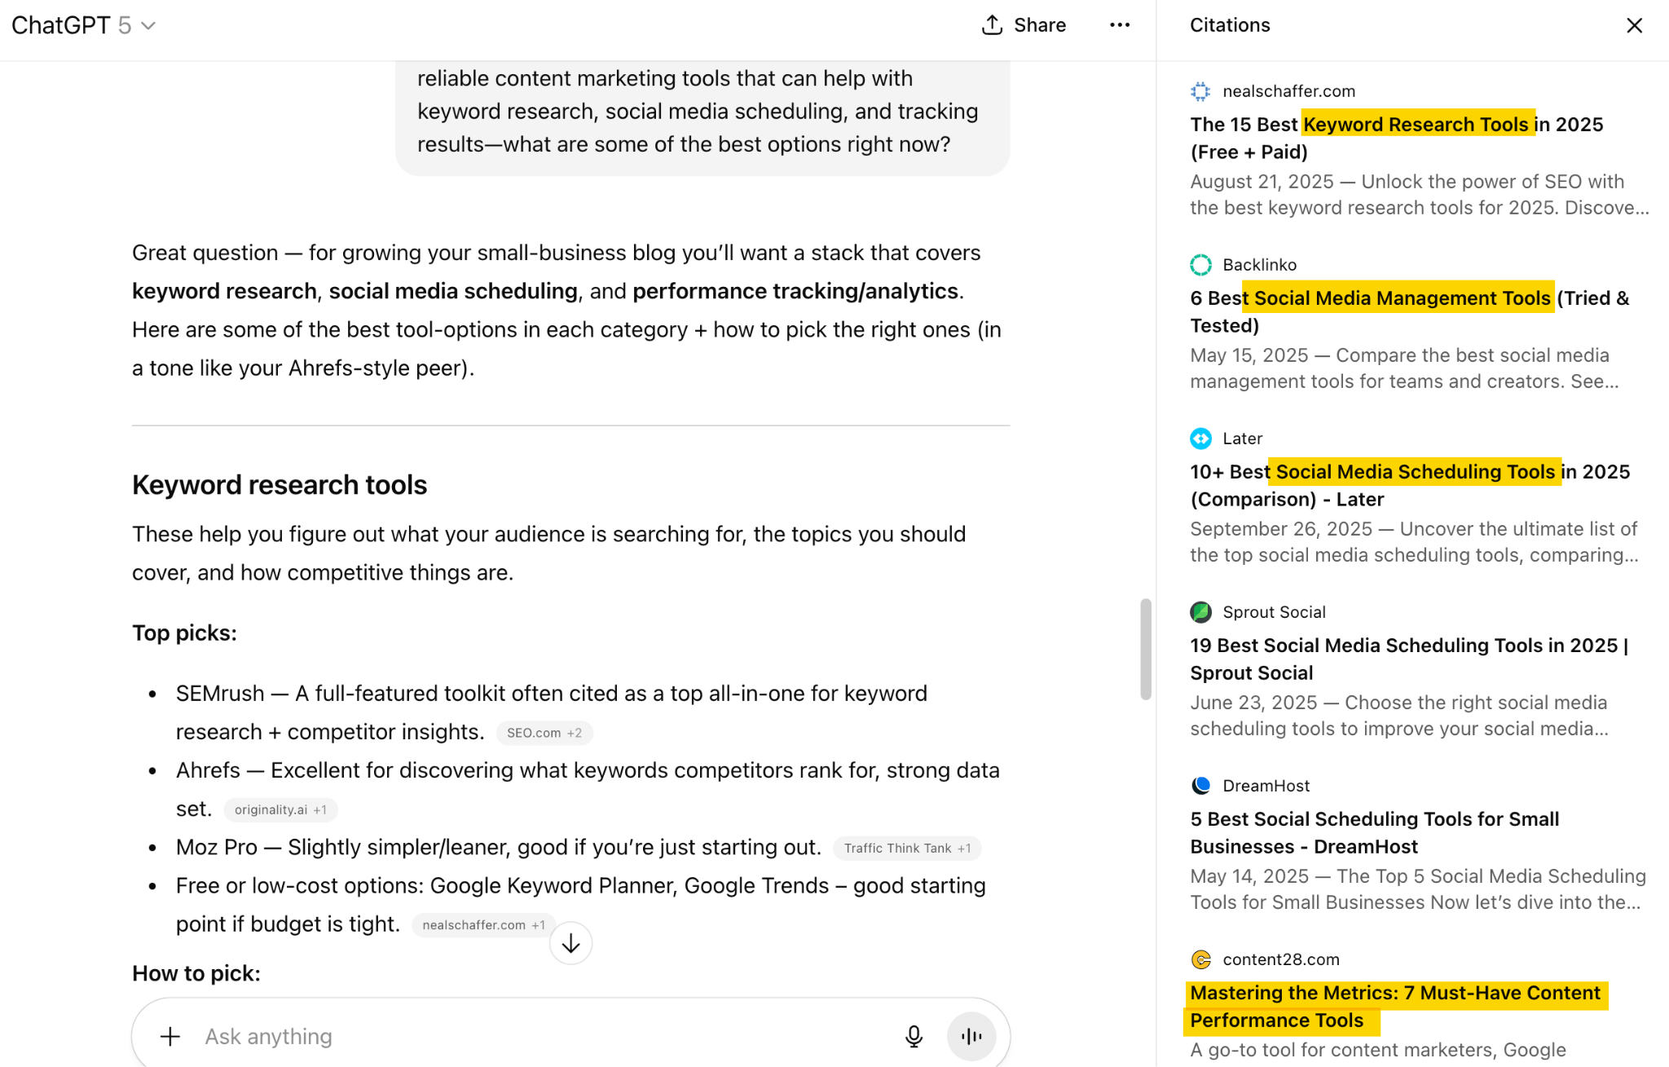Close the Citations panel

coord(1635,25)
